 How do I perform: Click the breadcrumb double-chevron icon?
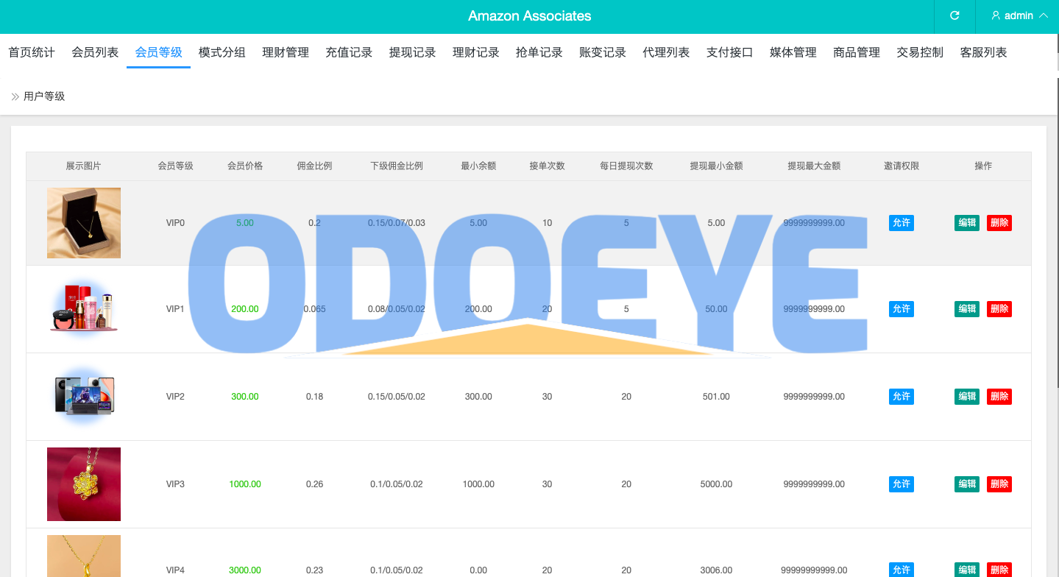(15, 96)
